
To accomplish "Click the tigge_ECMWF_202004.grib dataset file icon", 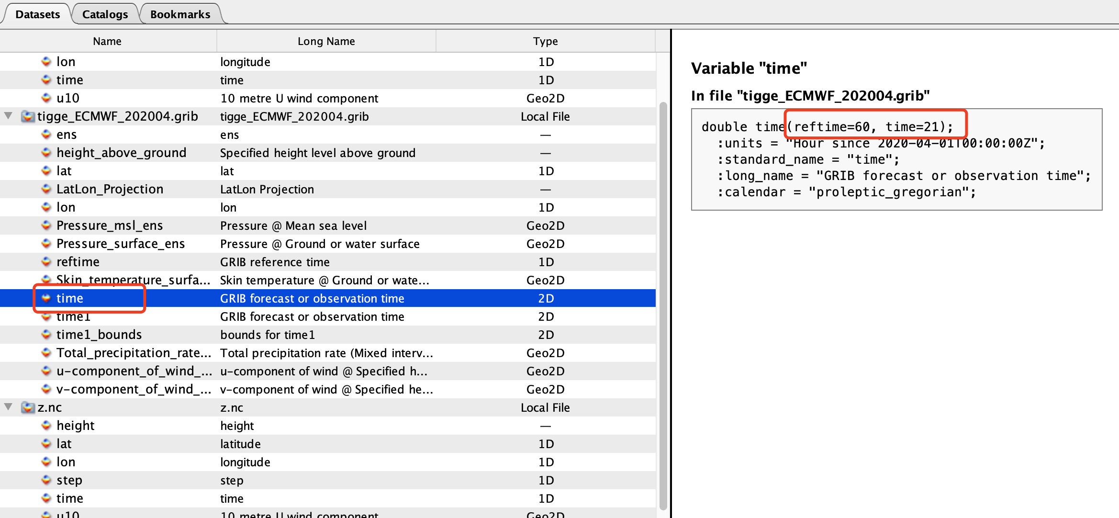I will [28, 116].
